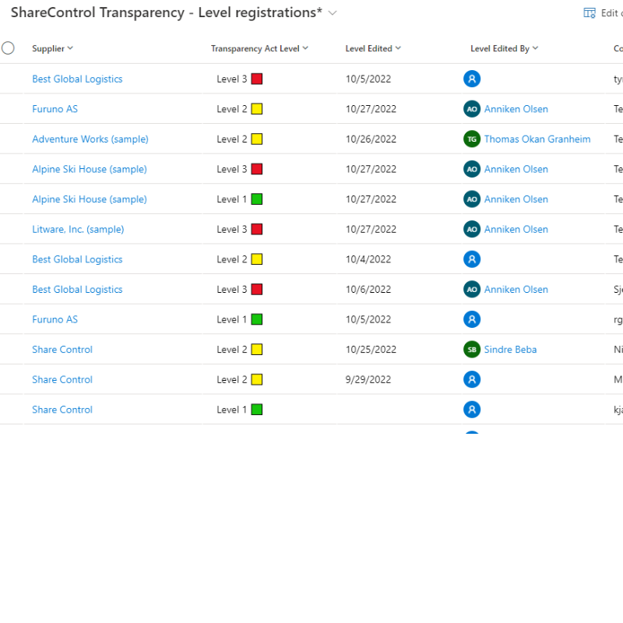The height and width of the screenshot is (623, 623).
Task: Click the Level 3 text in the 10/6/2022 Best Global Logistics row
Action: pyautogui.click(x=231, y=289)
